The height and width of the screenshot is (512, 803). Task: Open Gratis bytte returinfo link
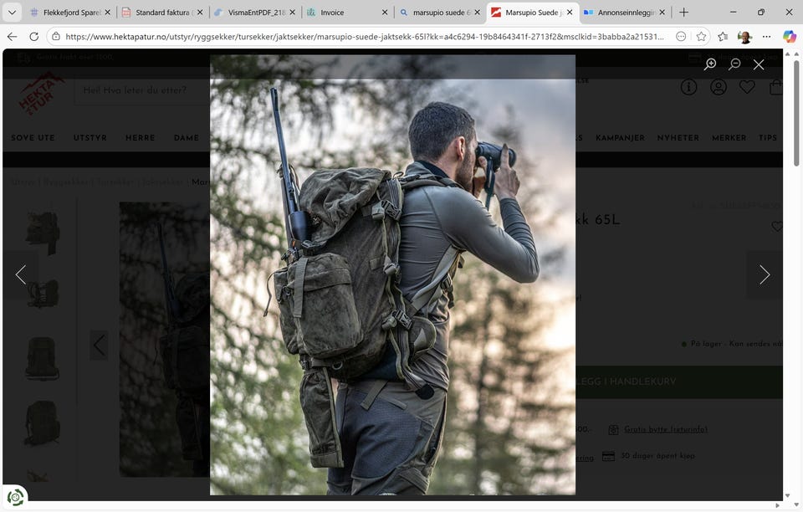(x=665, y=429)
